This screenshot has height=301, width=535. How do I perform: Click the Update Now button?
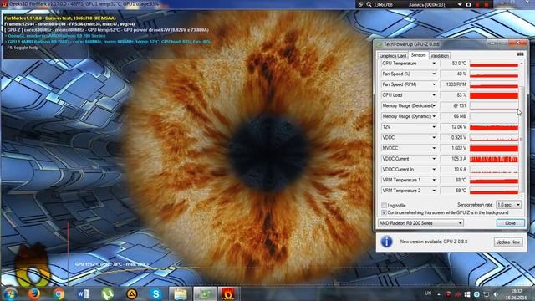(507, 242)
